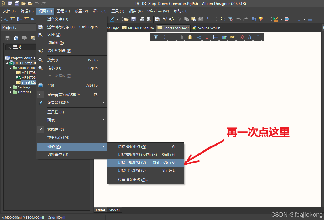
Task: Click the red GND power port icon
Action: tap(207, 37)
